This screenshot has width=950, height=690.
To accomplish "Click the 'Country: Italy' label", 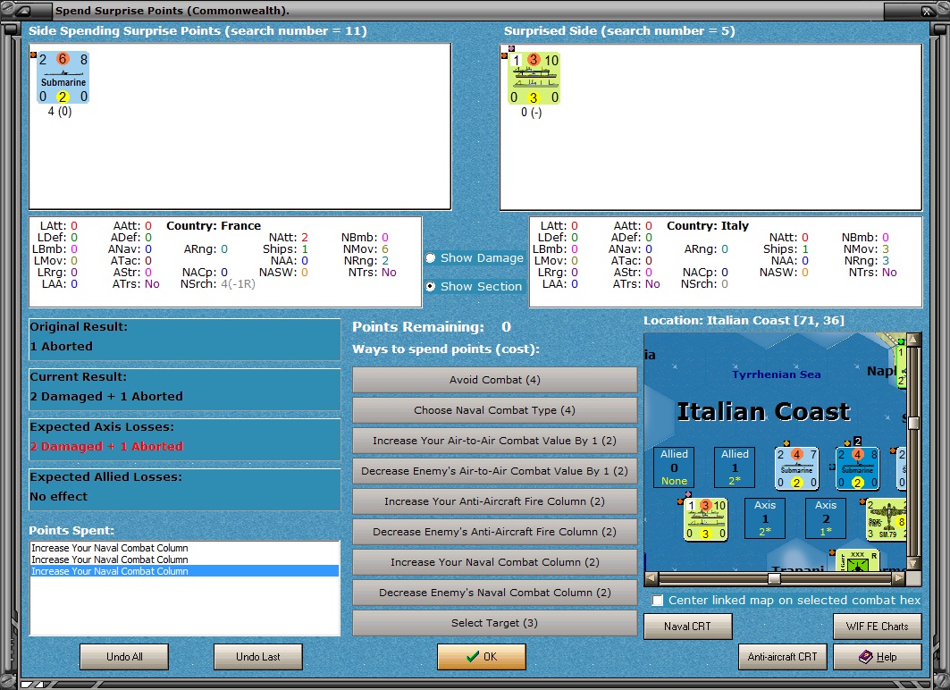I will pyautogui.click(x=708, y=226).
